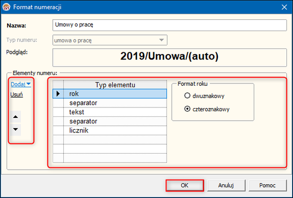Click the move element down arrow
This screenshot has width=293, height=198.
click(x=16, y=129)
